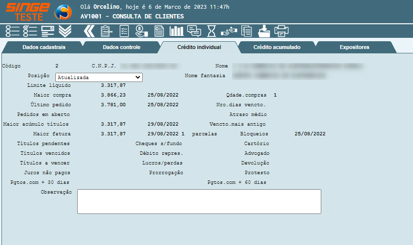Click inside the Observação text box

tap(199, 201)
